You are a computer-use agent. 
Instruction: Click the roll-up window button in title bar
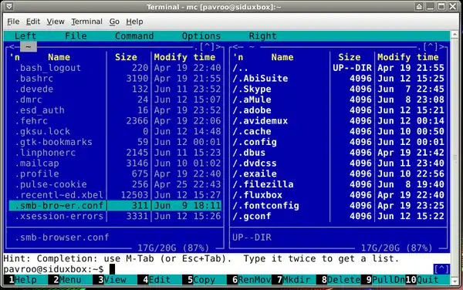pos(419,6)
